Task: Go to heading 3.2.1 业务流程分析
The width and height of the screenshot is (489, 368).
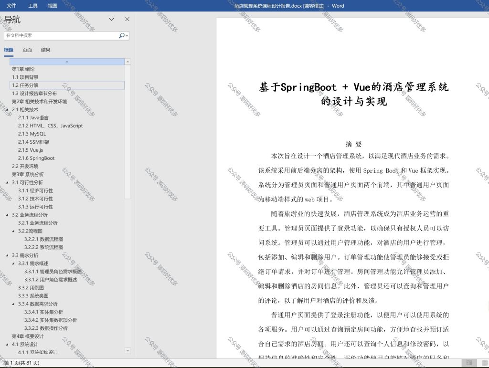Action: click(x=38, y=223)
